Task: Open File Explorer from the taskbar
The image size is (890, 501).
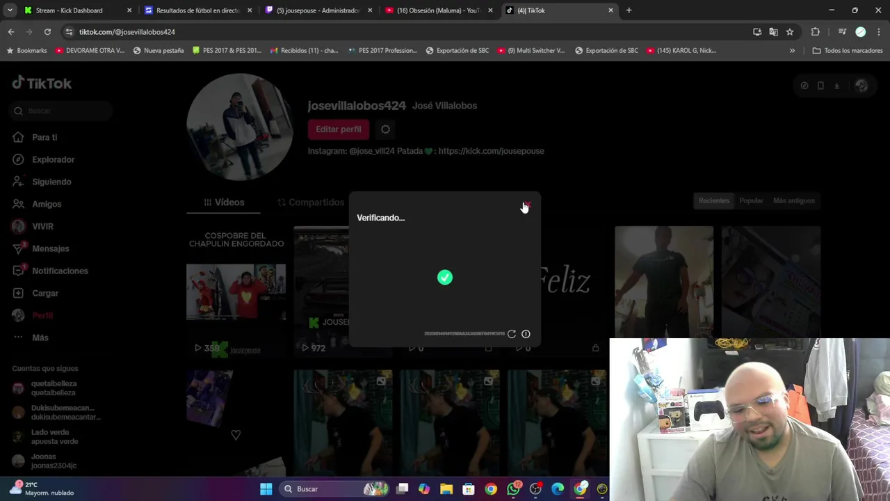Action: point(446,489)
